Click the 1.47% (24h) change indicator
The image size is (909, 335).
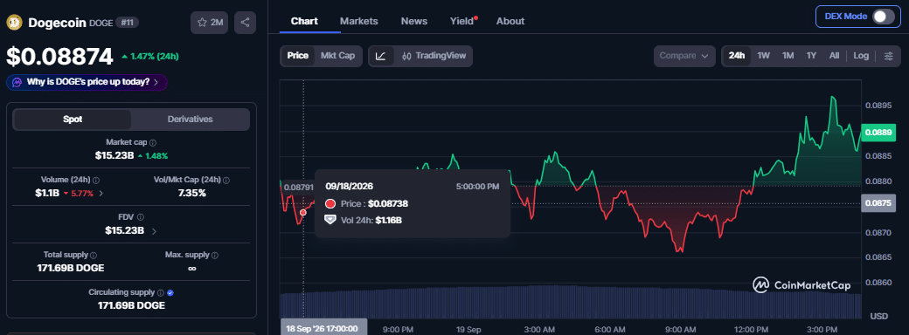pos(150,57)
